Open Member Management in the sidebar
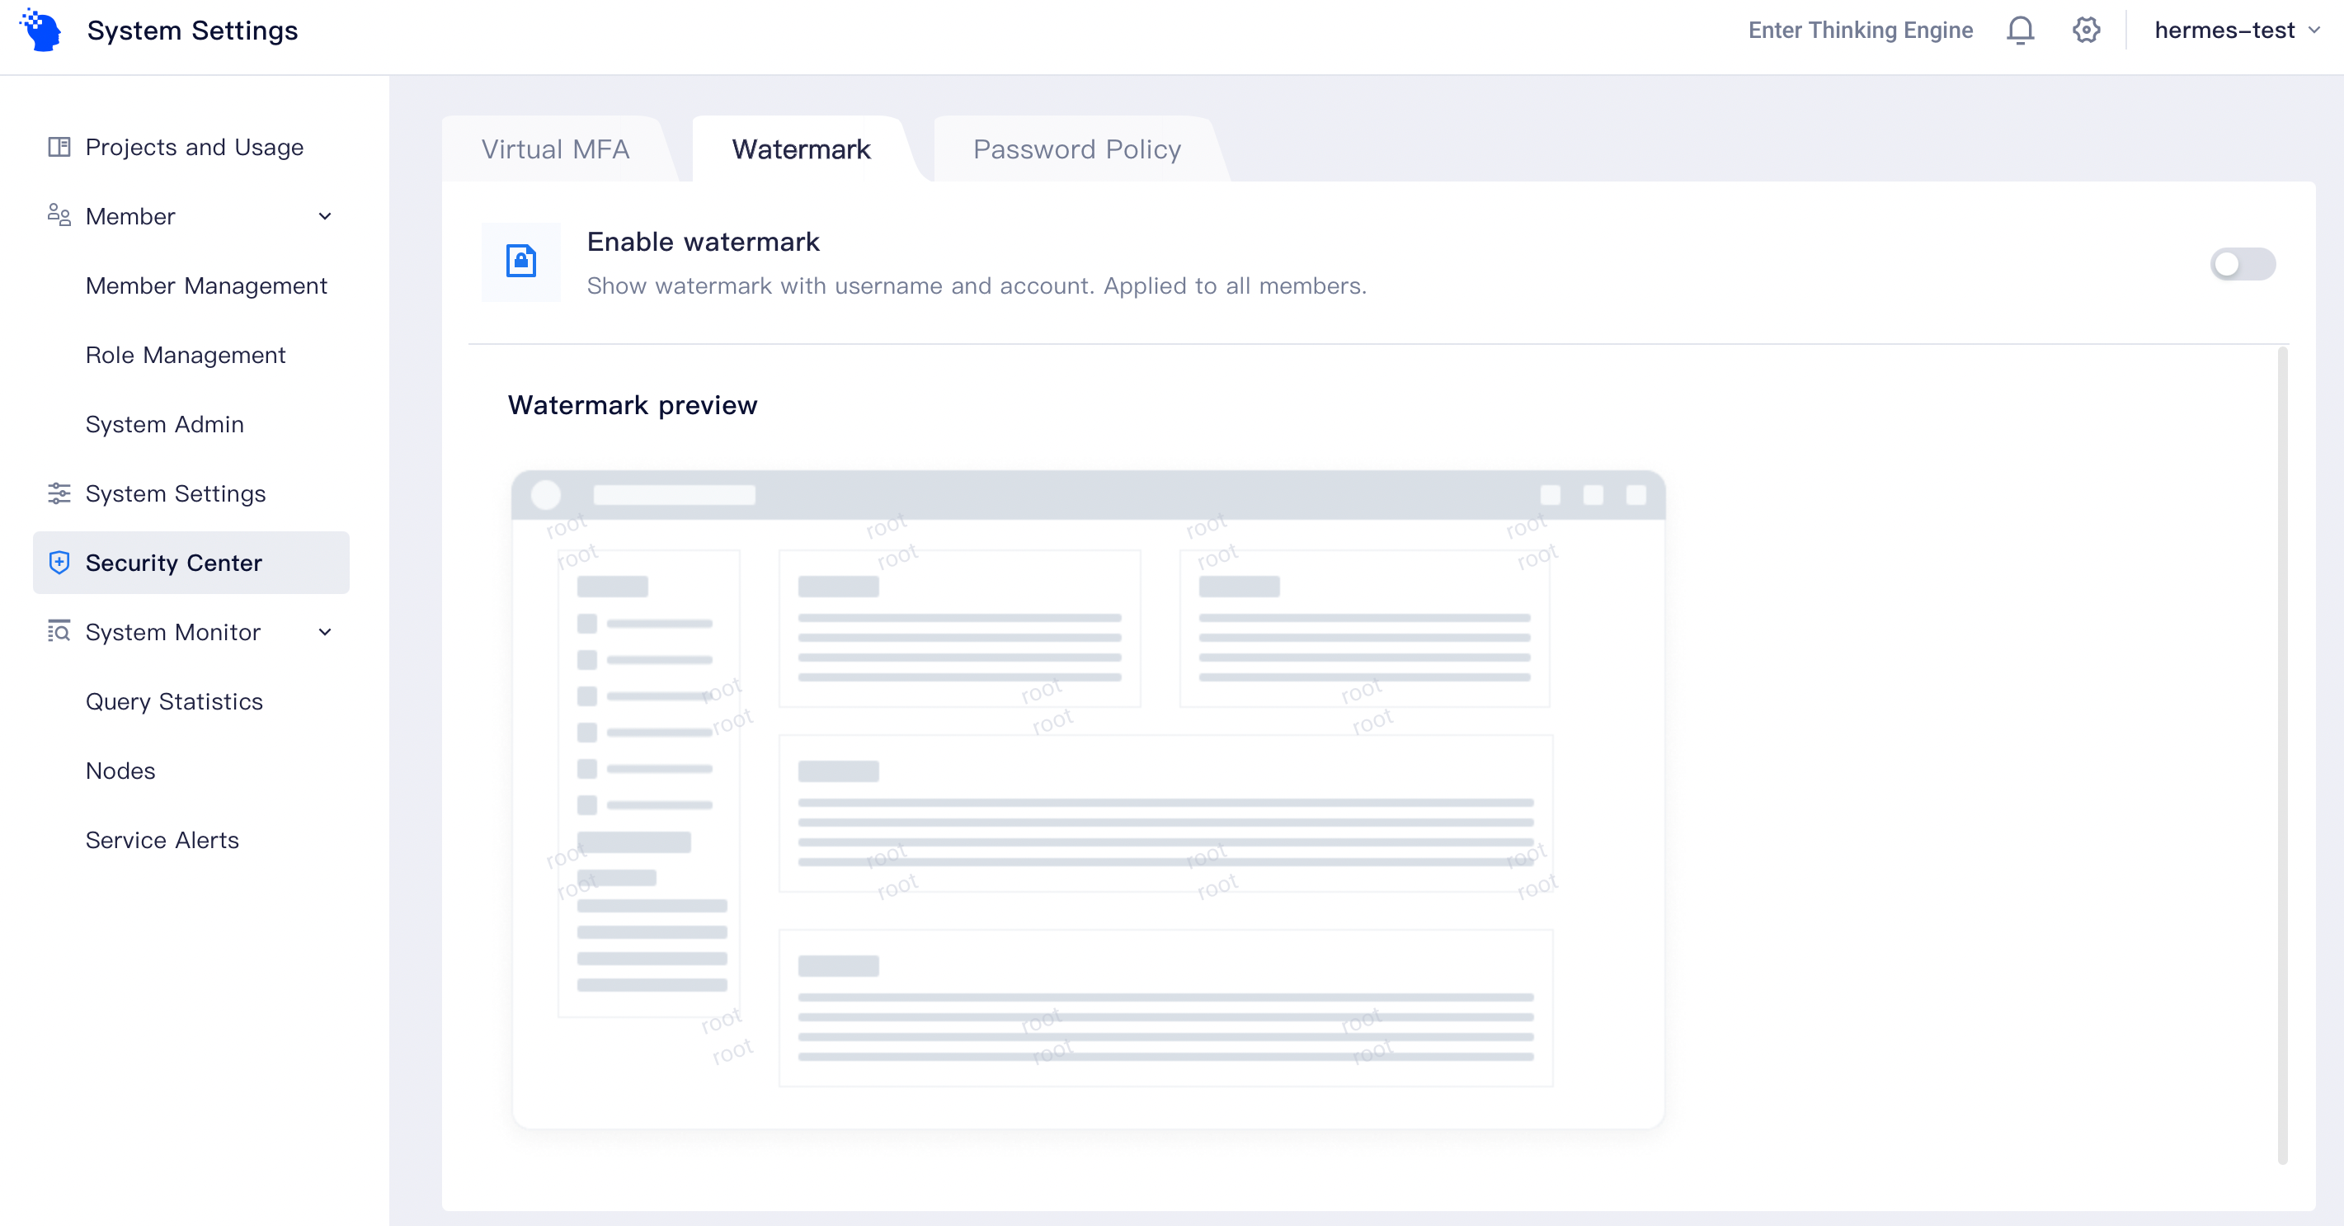 tap(206, 285)
